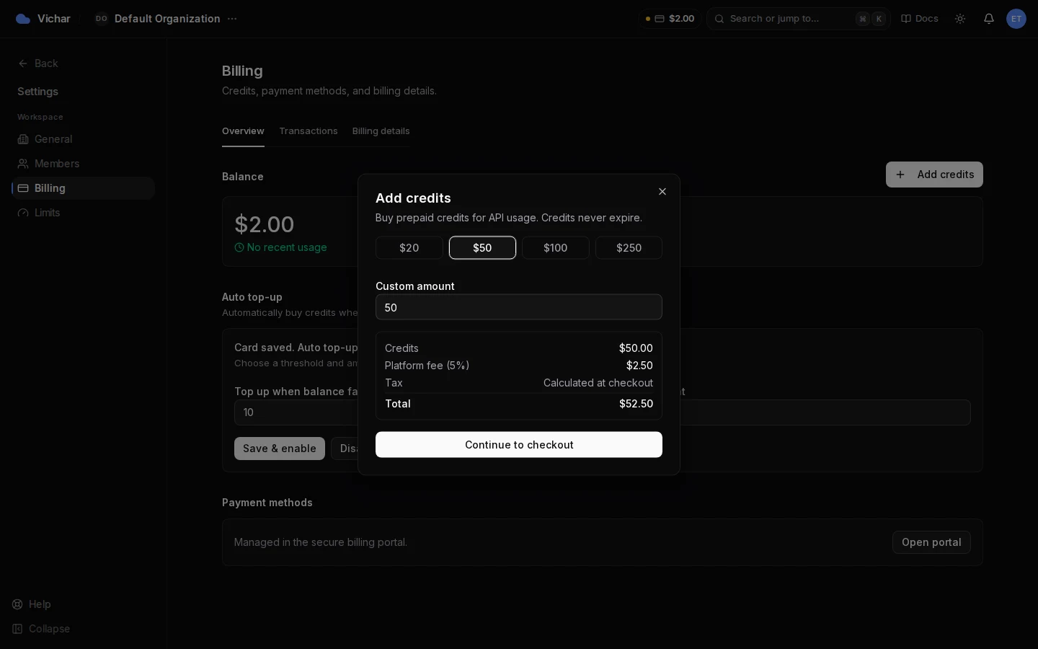1038x649 pixels.
Task: Choose the $50 credit preset
Action: click(482, 248)
